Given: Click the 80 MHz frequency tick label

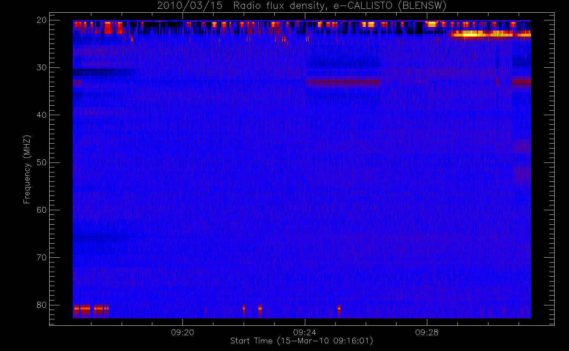Looking at the screenshot, I should point(41,305).
